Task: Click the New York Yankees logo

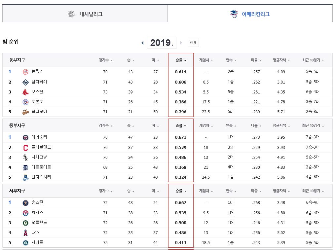Action: pyautogui.click(x=25, y=72)
